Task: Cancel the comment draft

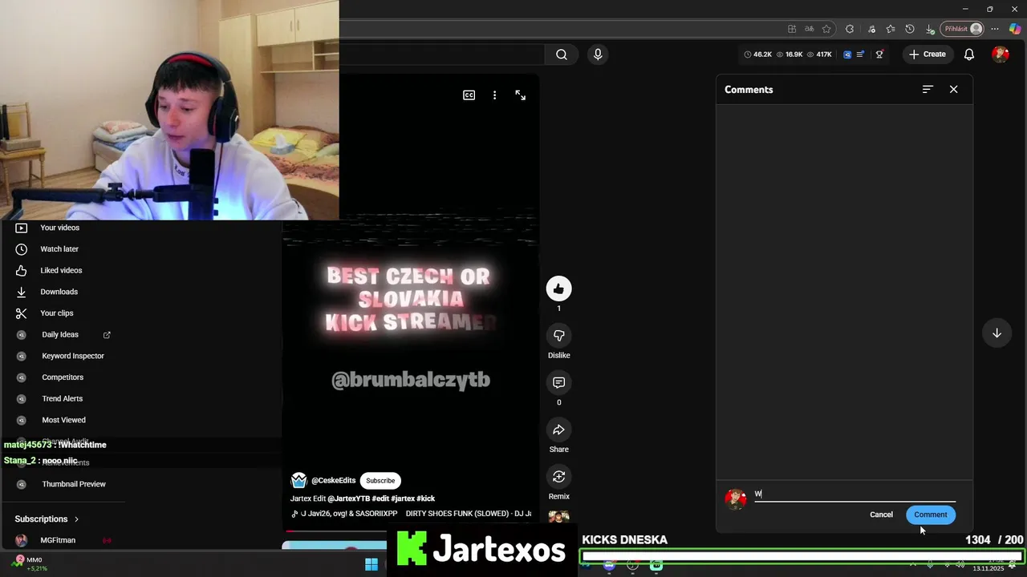Action: [881, 514]
